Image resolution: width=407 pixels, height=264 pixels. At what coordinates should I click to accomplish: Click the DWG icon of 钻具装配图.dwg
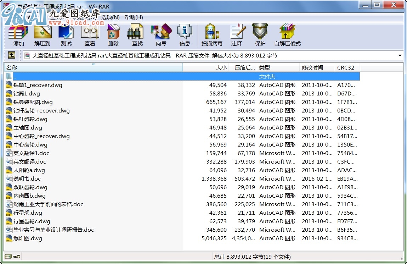(x=9, y=102)
